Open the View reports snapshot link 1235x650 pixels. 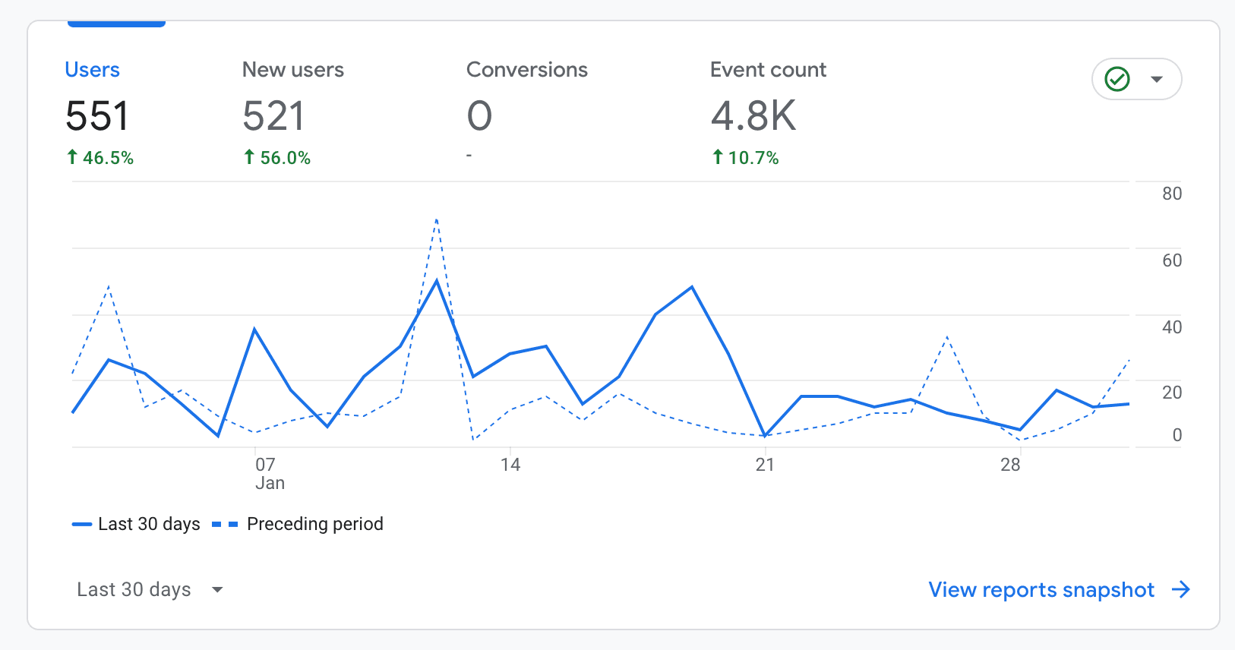1041,589
